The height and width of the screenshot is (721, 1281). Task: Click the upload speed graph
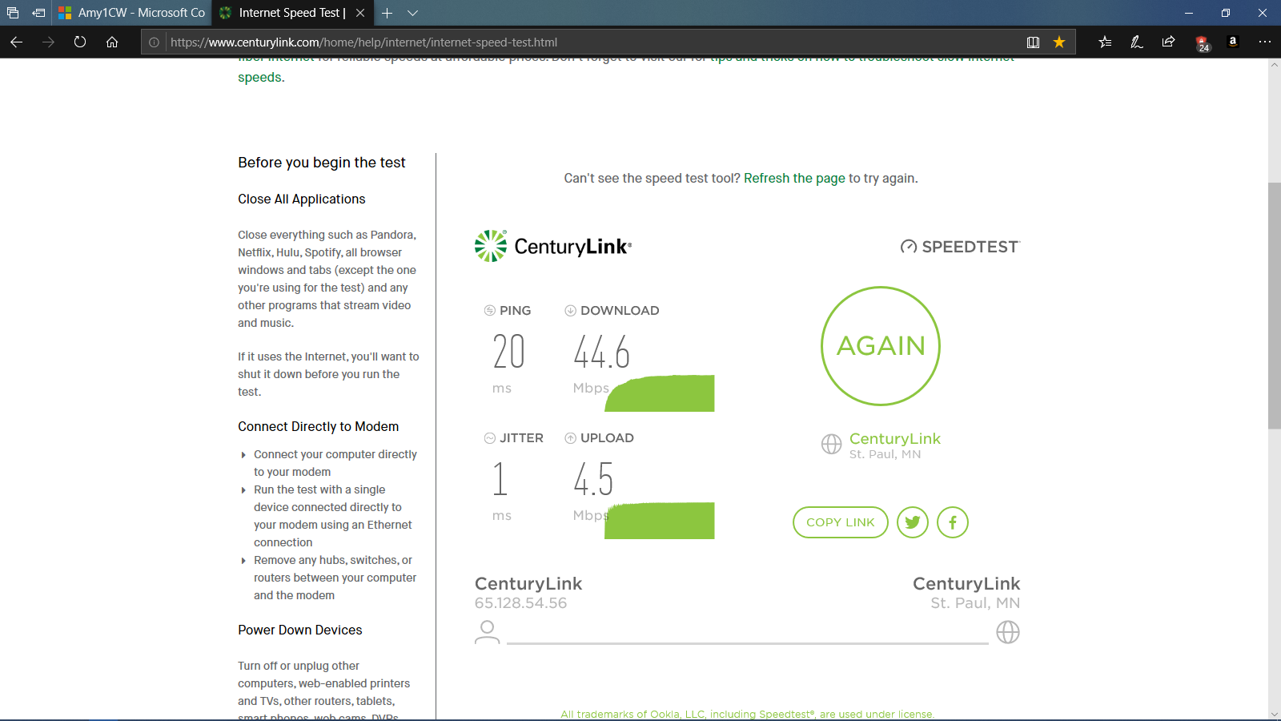pyautogui.click(x=660, y=521)
